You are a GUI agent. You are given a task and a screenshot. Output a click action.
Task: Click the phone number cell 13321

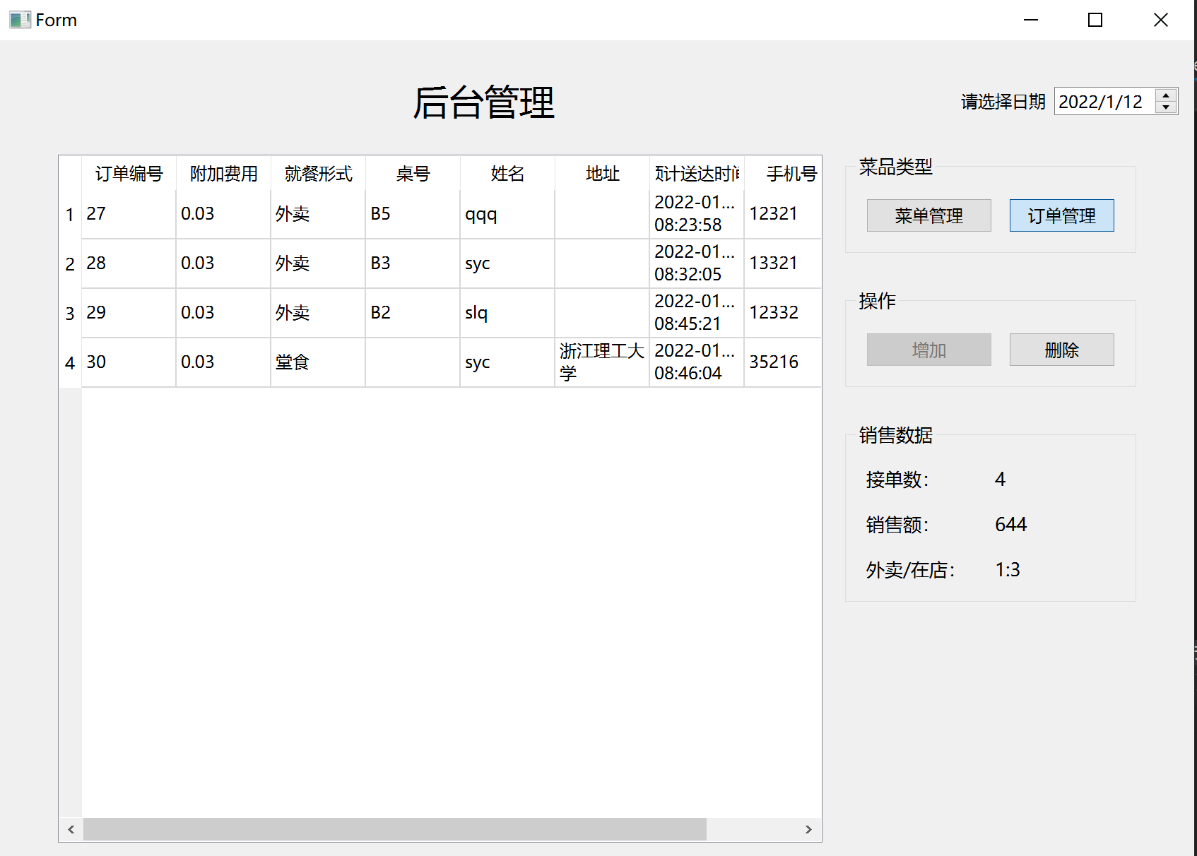coord(782,263)
